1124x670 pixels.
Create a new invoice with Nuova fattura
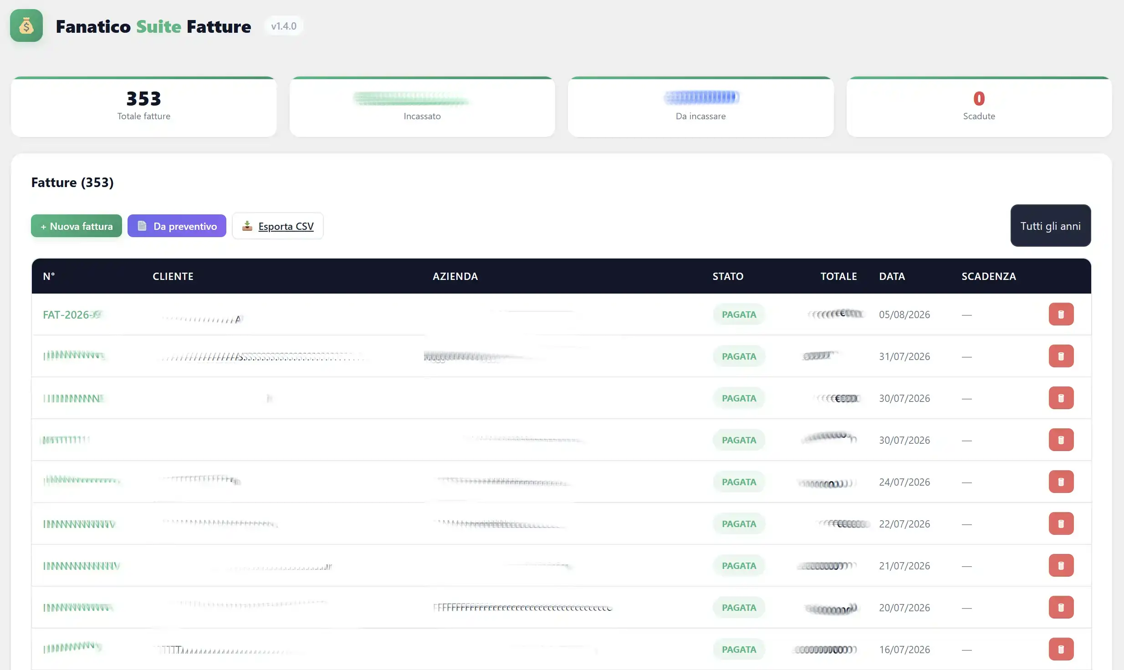coord(77,226)
